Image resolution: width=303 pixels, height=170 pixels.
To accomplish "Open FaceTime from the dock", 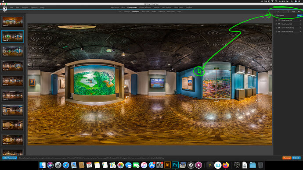I will tap(136, 165).
